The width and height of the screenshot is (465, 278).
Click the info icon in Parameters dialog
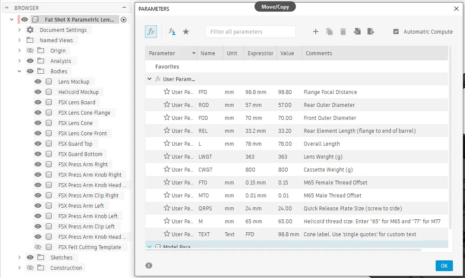(149, 266)
